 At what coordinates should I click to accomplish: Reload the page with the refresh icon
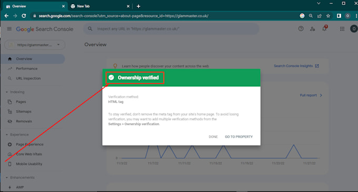24,16
